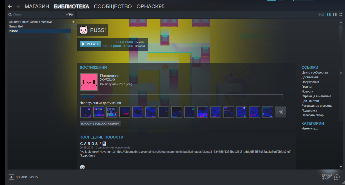
Task: Open Новости link
Action: [307, 91]
